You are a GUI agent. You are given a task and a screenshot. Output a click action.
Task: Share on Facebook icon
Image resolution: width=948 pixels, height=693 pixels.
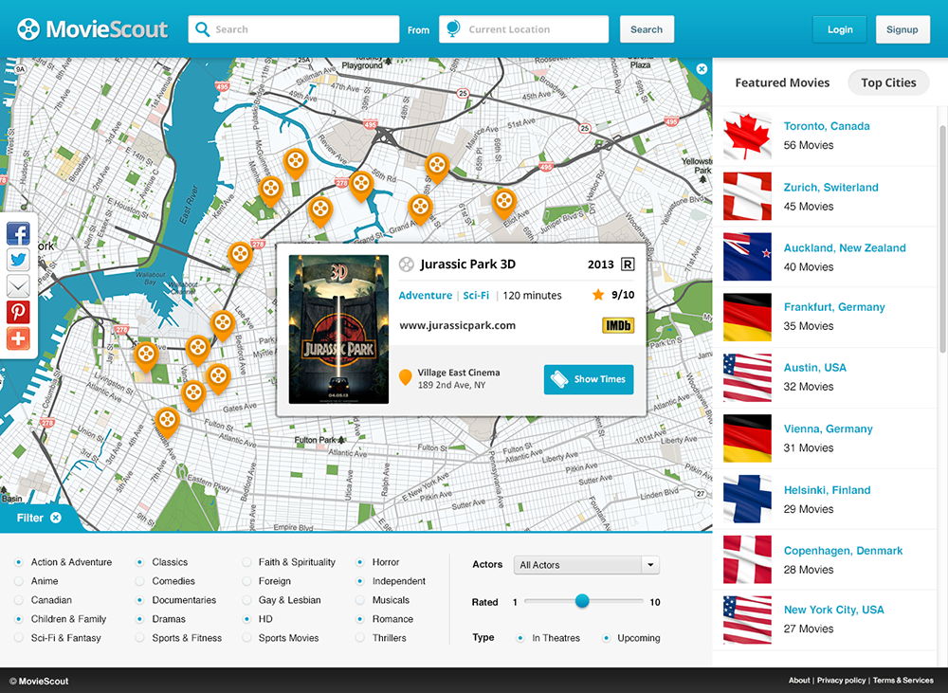coord(18,233)
